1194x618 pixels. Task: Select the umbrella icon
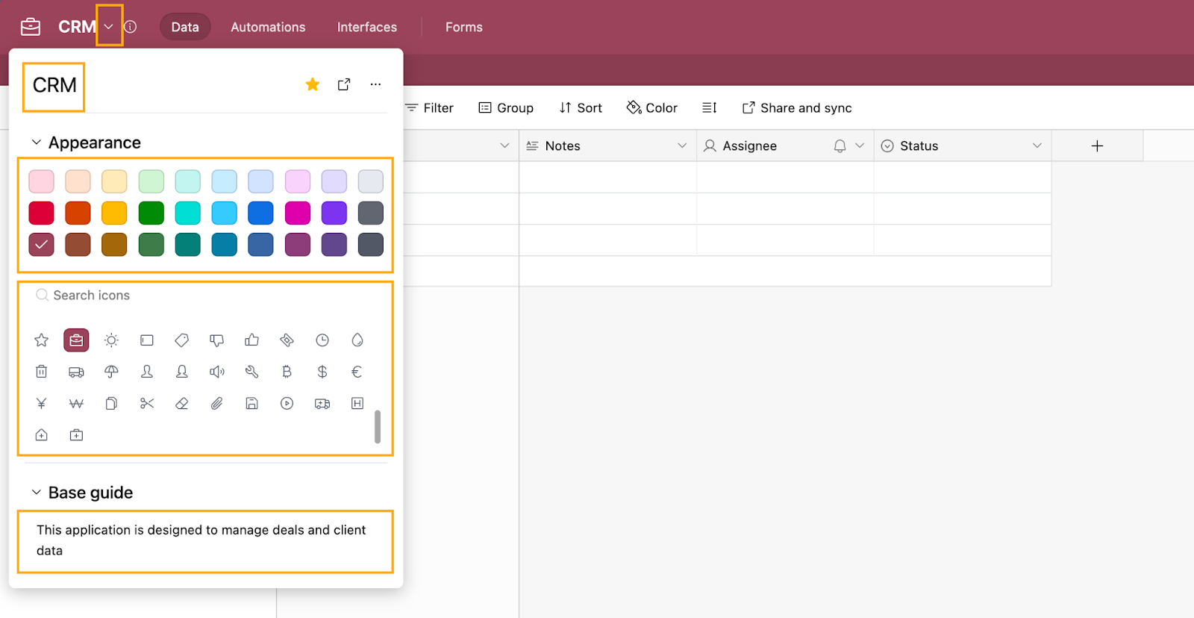[111, 372]
